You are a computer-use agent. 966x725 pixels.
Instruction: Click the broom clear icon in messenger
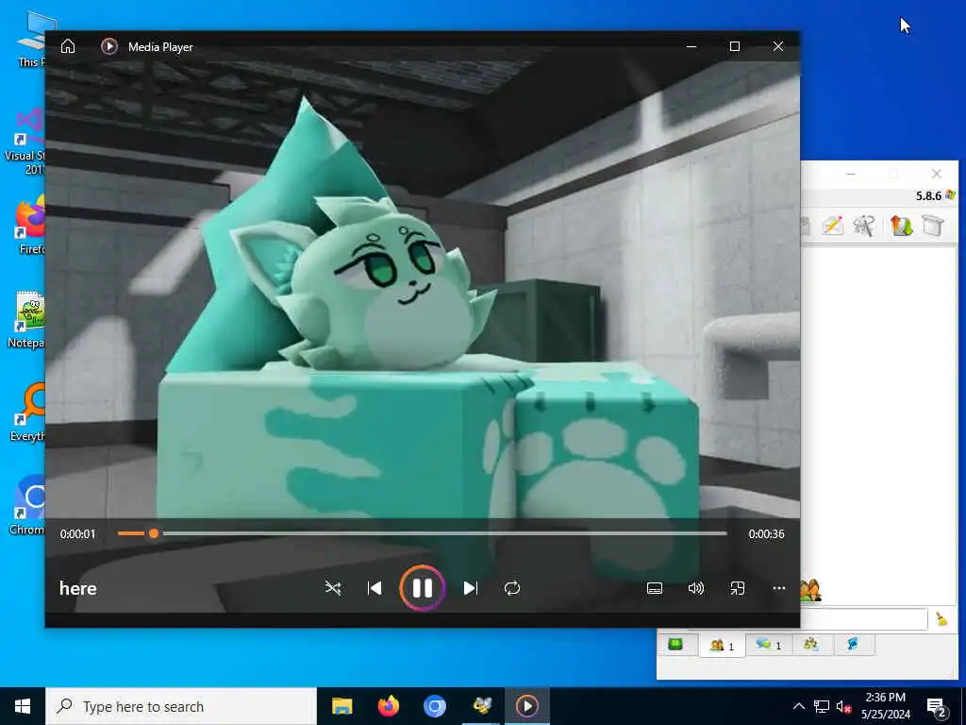tap(941, 618)
